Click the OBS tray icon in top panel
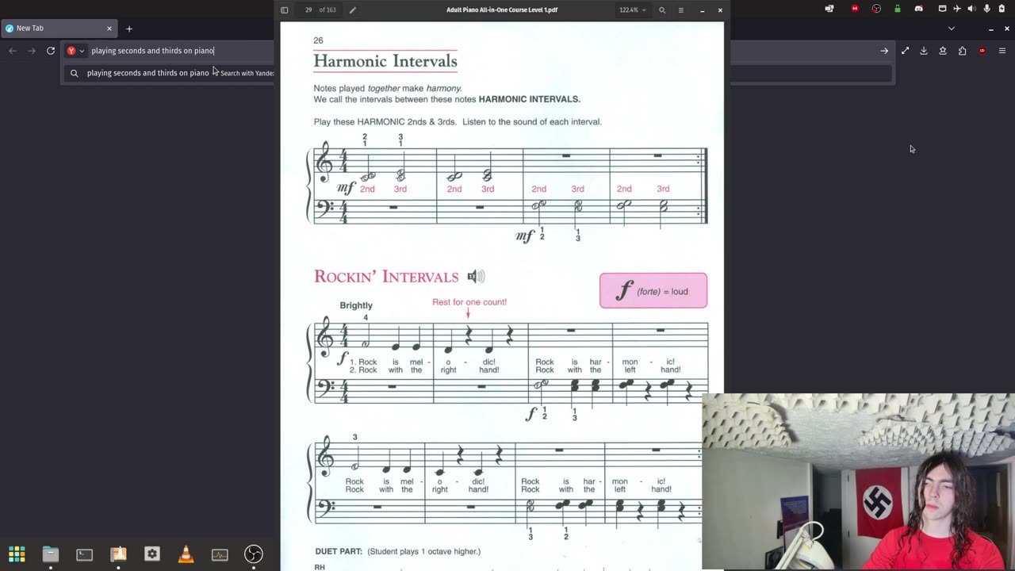The width and height of the screenshot is (1015, 571). [876, 9]
